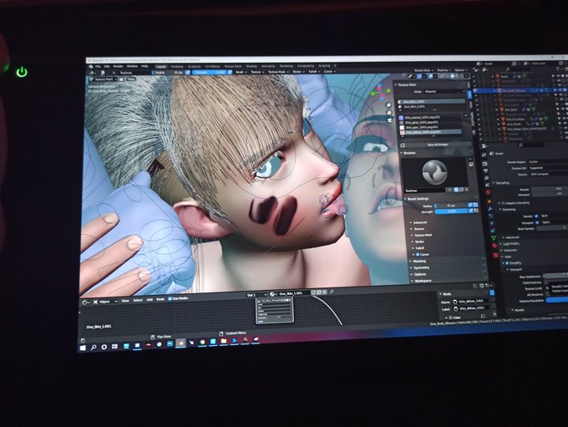This screenshot has height=427, width=568.
Task: Click the Object dropdown in node editor header
Action: click(x=106, y=302)
